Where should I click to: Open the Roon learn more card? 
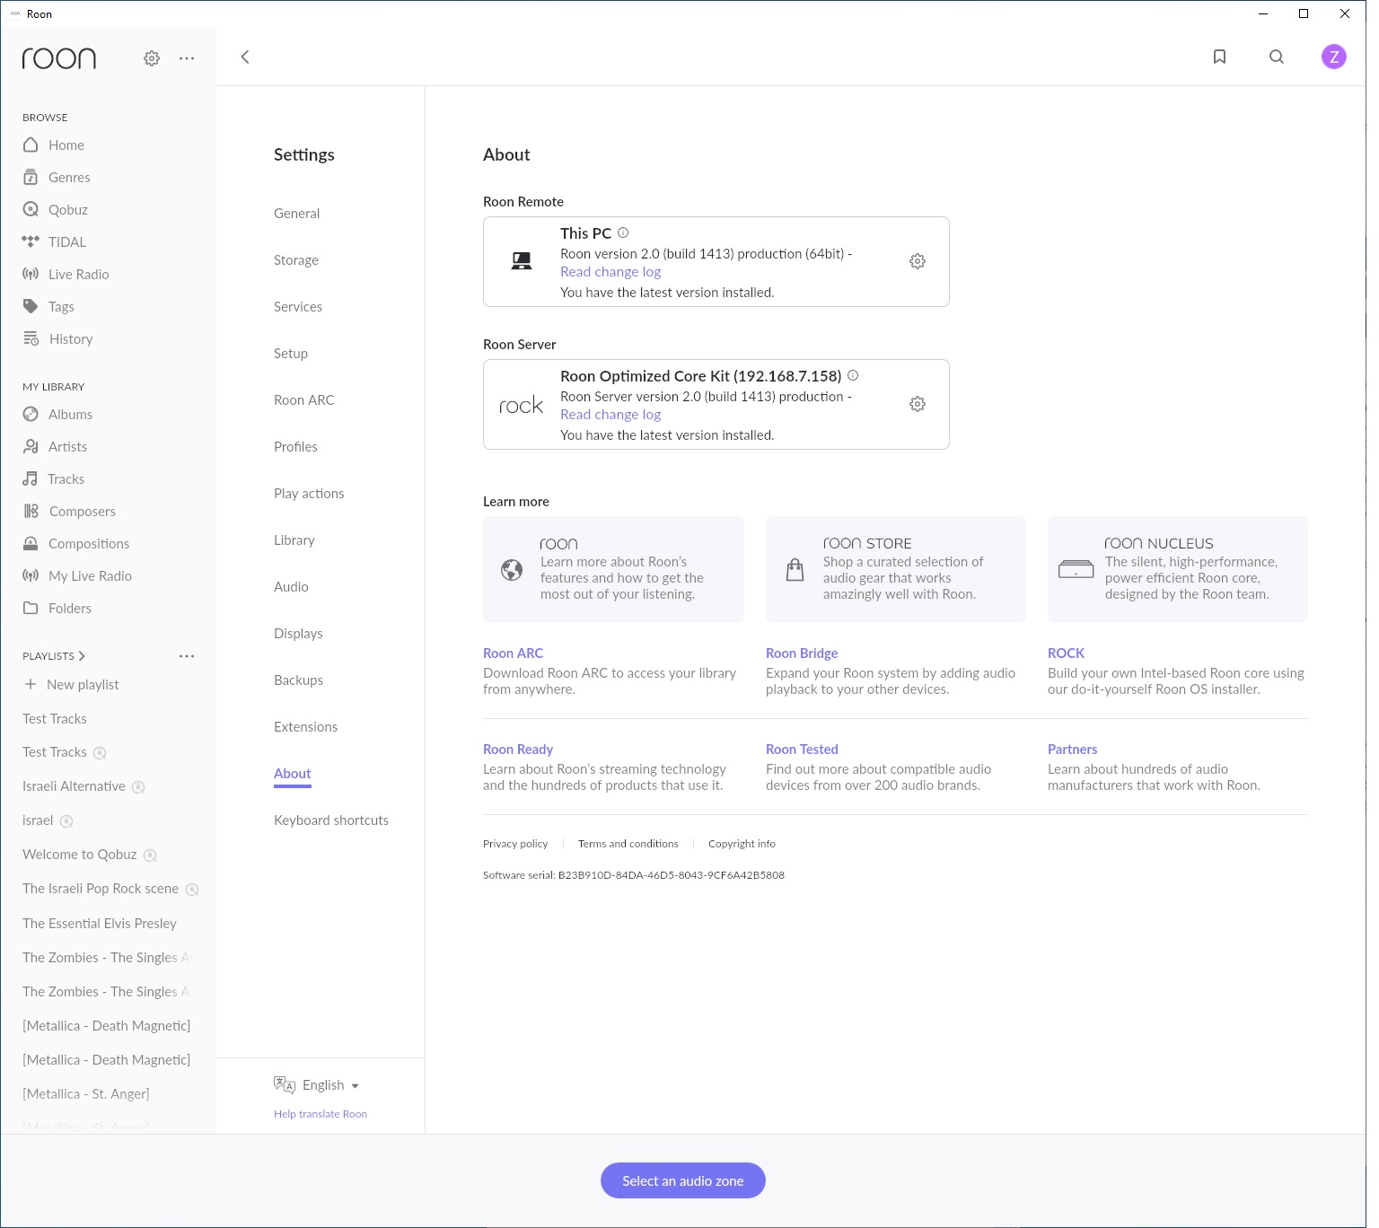613,569
